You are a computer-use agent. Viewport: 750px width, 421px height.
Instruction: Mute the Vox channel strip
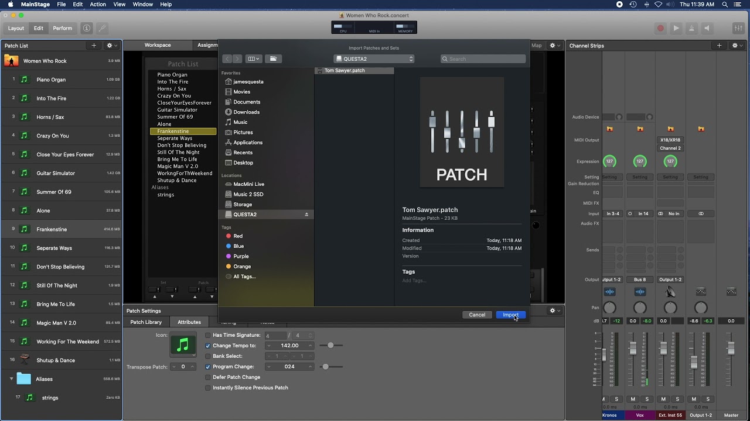pos(633,399)
